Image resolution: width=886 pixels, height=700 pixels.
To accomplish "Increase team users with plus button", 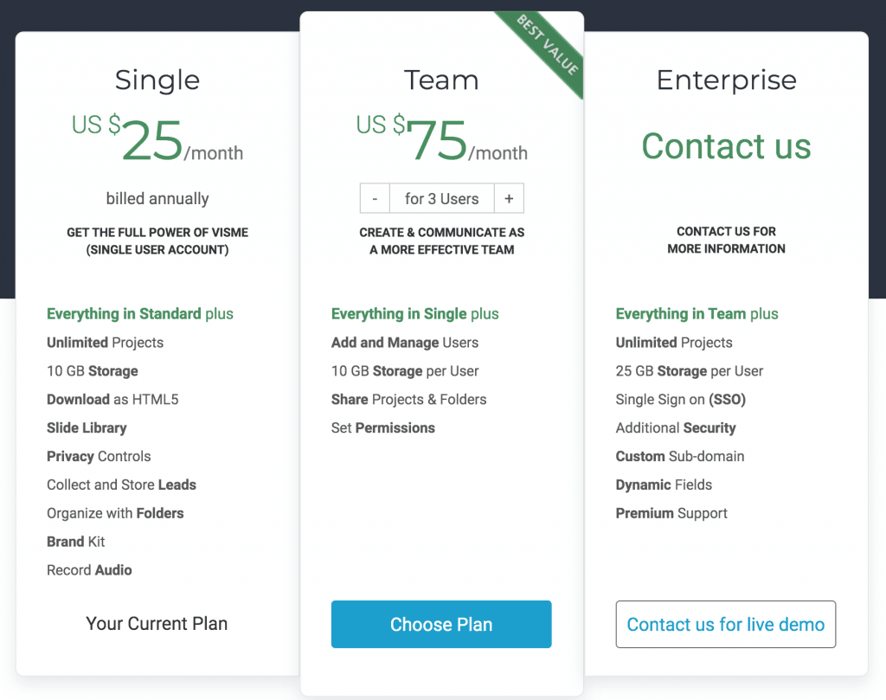I will [x=509, y=198].
